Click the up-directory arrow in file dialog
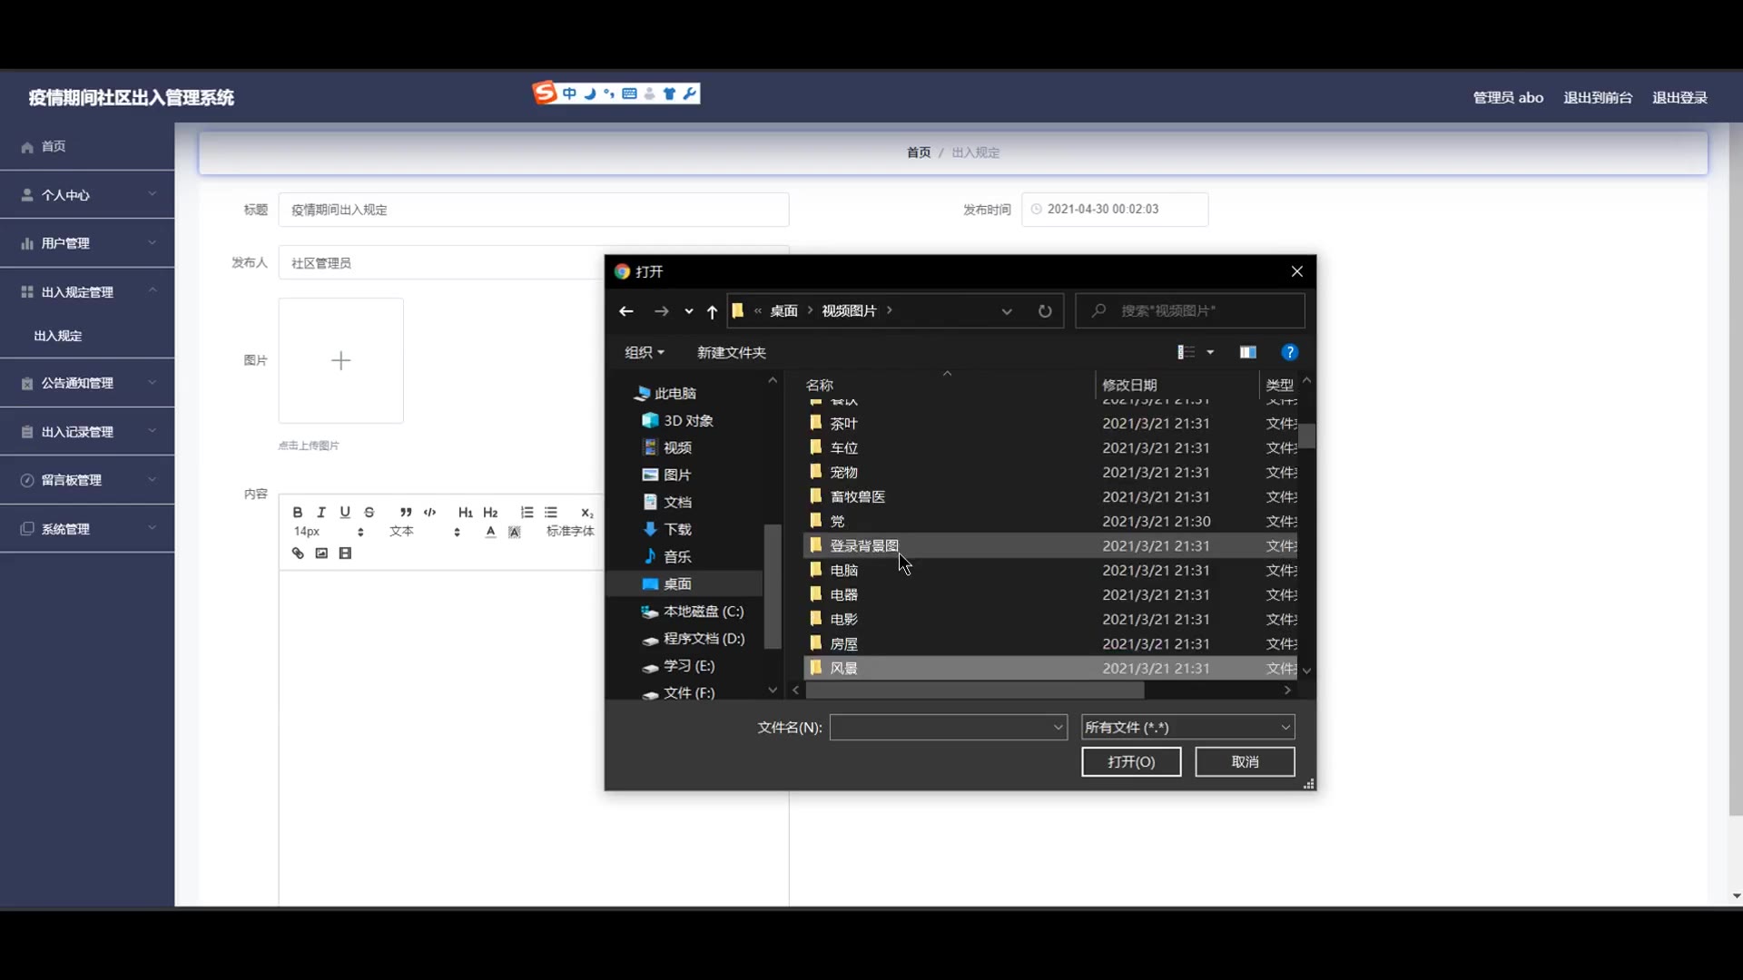Image resolution: width=1743 pixels, height=980 pixels. click(712, 311)
